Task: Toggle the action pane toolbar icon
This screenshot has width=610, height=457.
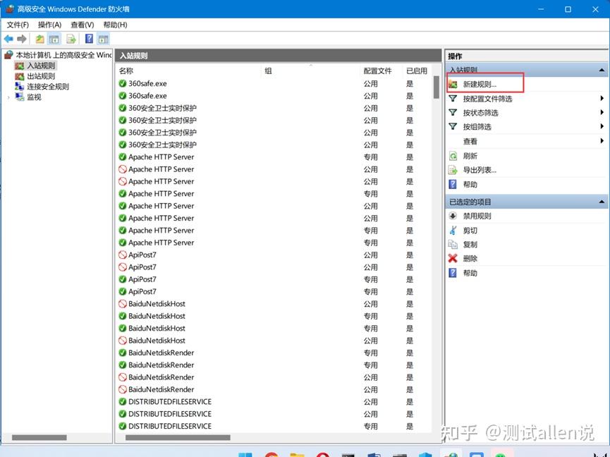Action: pyautogui.click(x=103, y=39)
